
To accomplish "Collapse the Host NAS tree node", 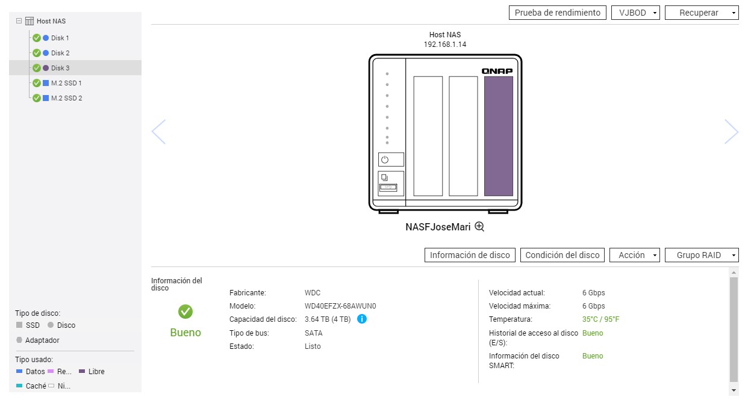I will click(19, 21).
